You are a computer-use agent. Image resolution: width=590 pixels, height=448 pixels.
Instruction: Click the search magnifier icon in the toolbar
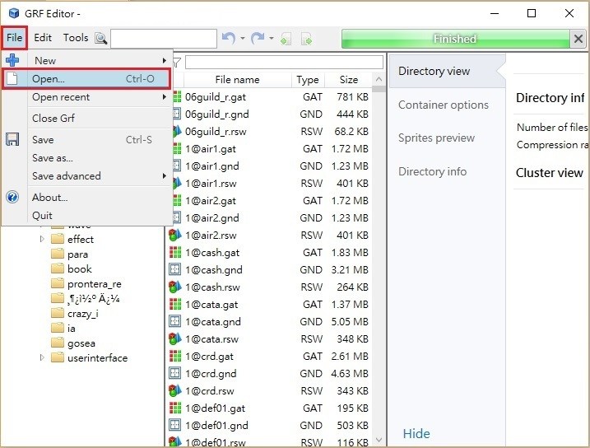click(x=101, y=39)
